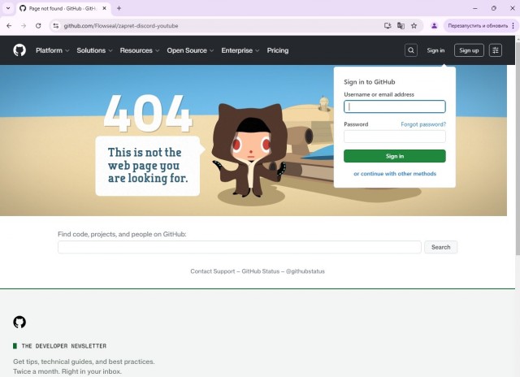Click the browser forward arrow
The image size is (520, 377).
click(x=24, y=26)
